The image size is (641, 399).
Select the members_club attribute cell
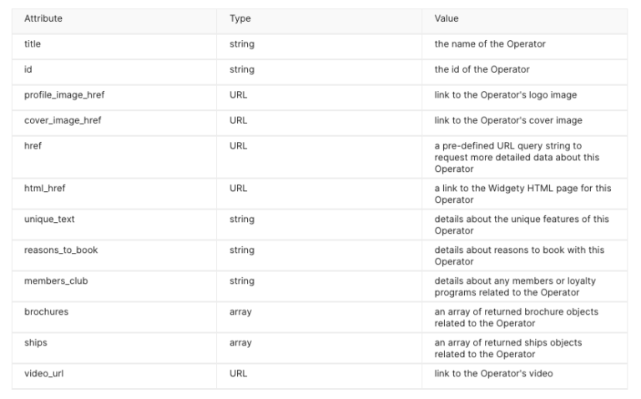pyautogui.click(x=55, y=280)
